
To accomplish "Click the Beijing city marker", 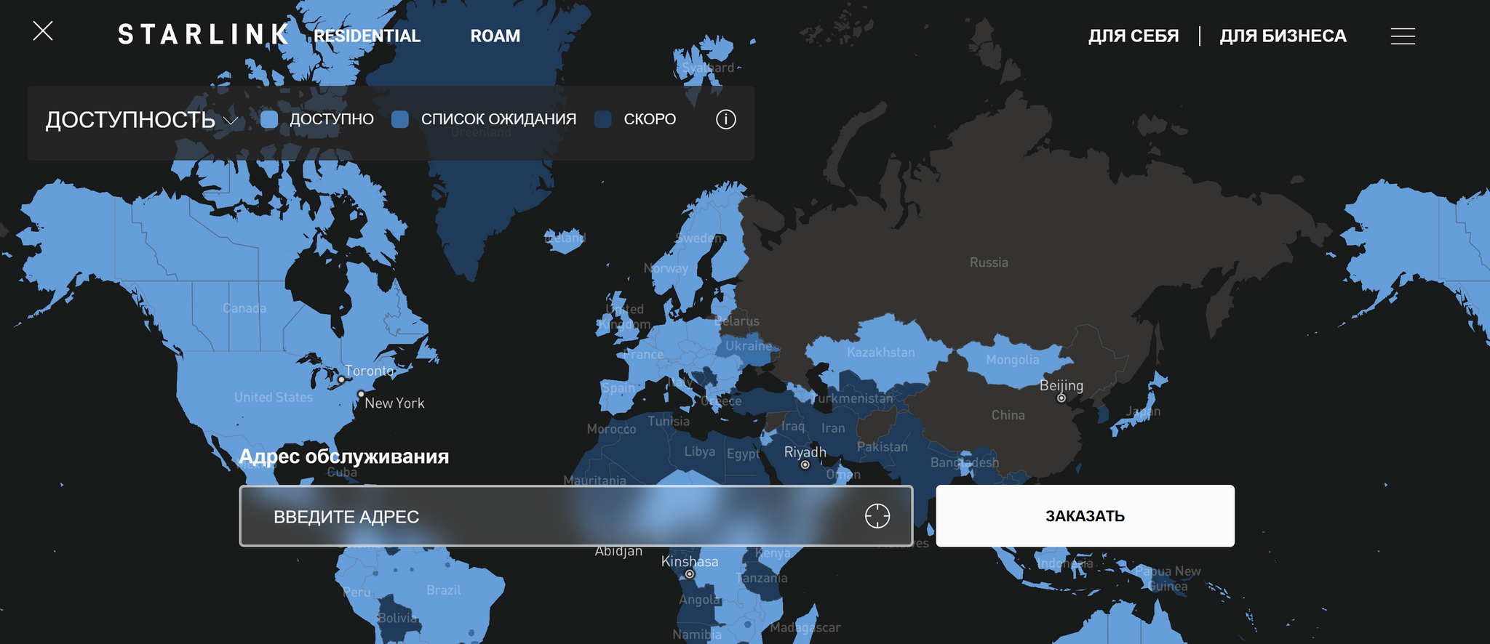I will click(x=1061, y=398).
